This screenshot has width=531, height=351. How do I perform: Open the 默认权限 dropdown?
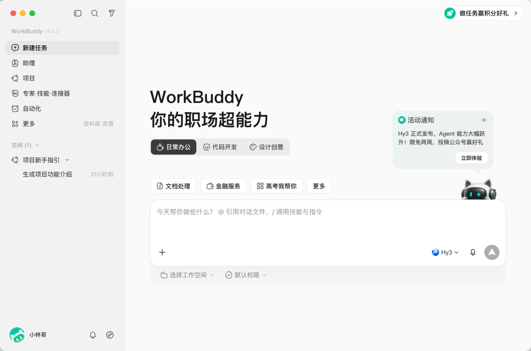click(246, 275)
